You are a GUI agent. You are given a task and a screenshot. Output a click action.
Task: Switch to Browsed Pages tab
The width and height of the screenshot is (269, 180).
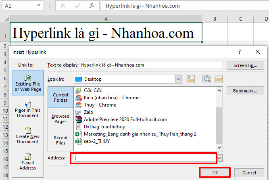[x=60, y=119]
